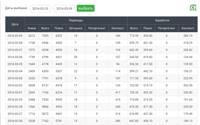Click Всего header under Переходы

(x=45, y=28)
